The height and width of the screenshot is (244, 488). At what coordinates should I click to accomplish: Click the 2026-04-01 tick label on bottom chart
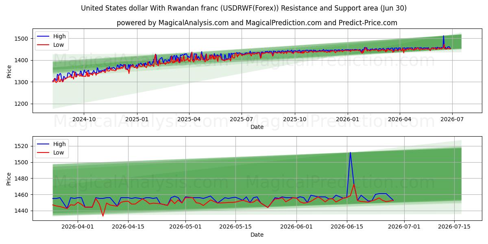pos(78,227)
